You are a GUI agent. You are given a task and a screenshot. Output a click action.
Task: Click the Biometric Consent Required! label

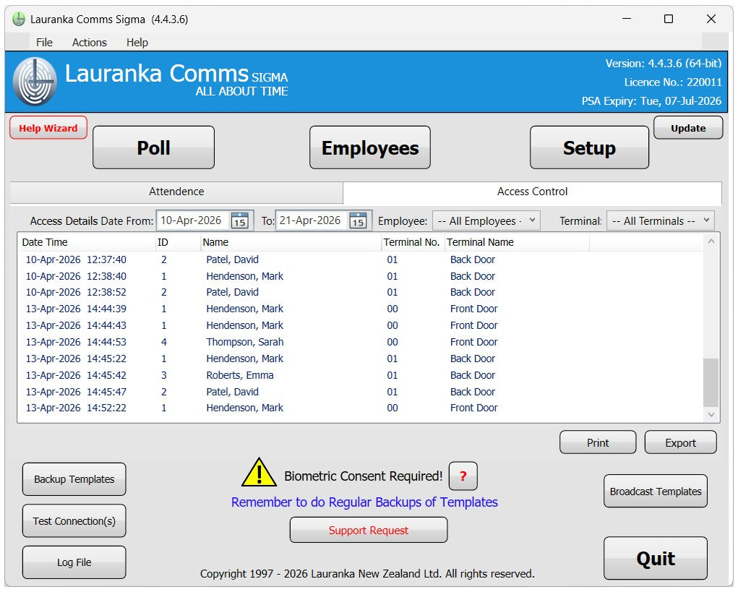(364, 476)
